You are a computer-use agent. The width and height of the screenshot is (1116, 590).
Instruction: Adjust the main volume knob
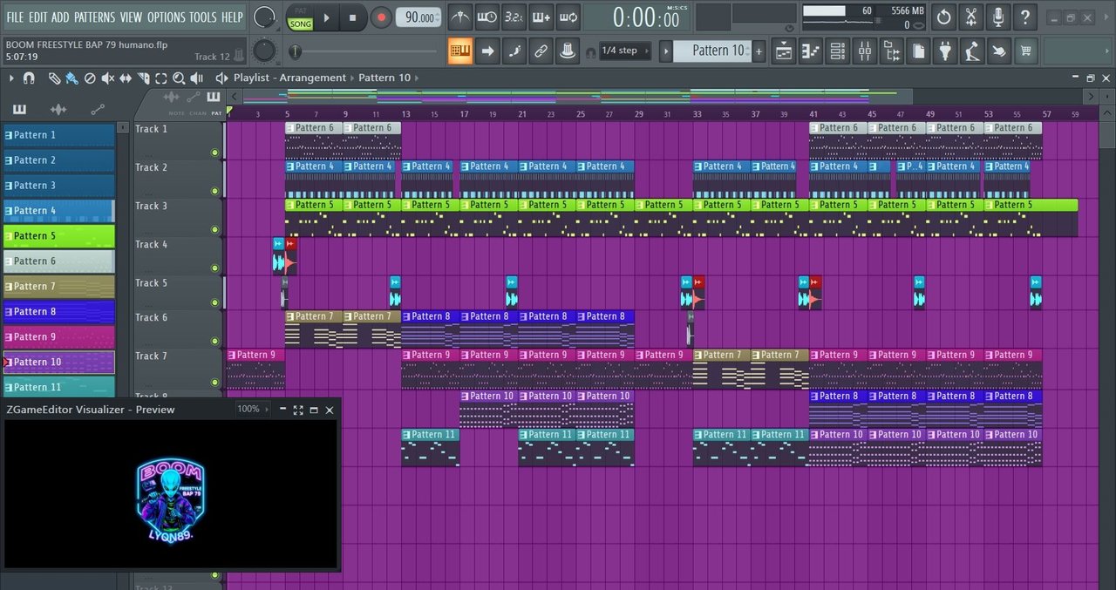point(264,17)
